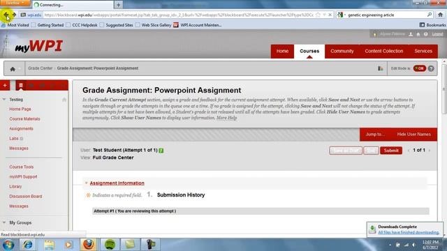Screen dimensions: 447x251
Task: Open the Services tab
Action: [423, 51]
